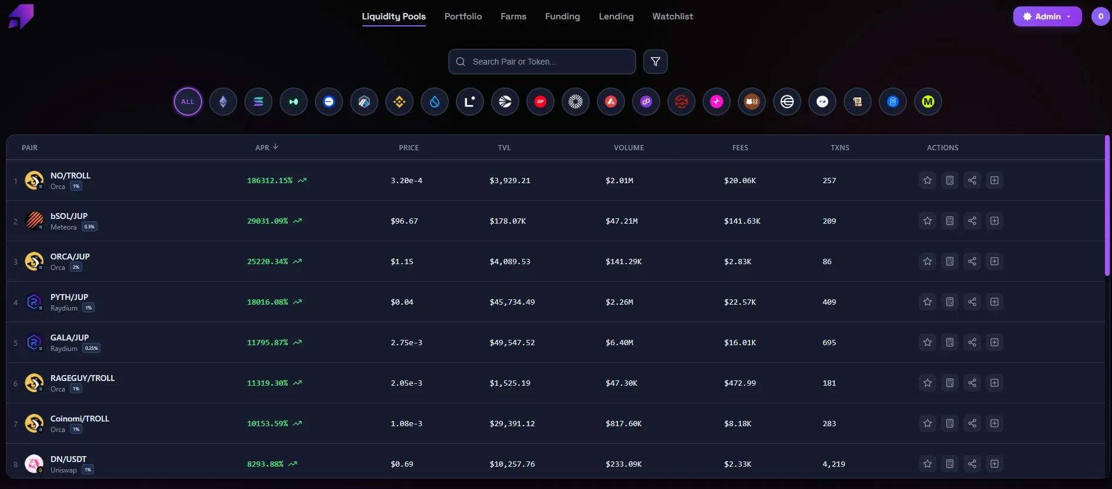
Task: Click the 186312.15% APR value
Action: pyautogui.click(x=270, y=180)
